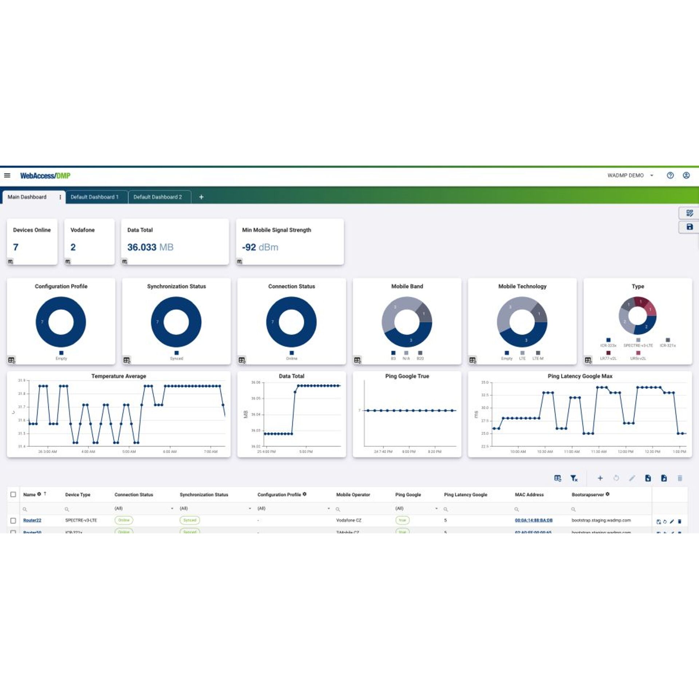Open the hamburger navigation menu
This screenshot has height=699, width=699.
coord(7,175)
